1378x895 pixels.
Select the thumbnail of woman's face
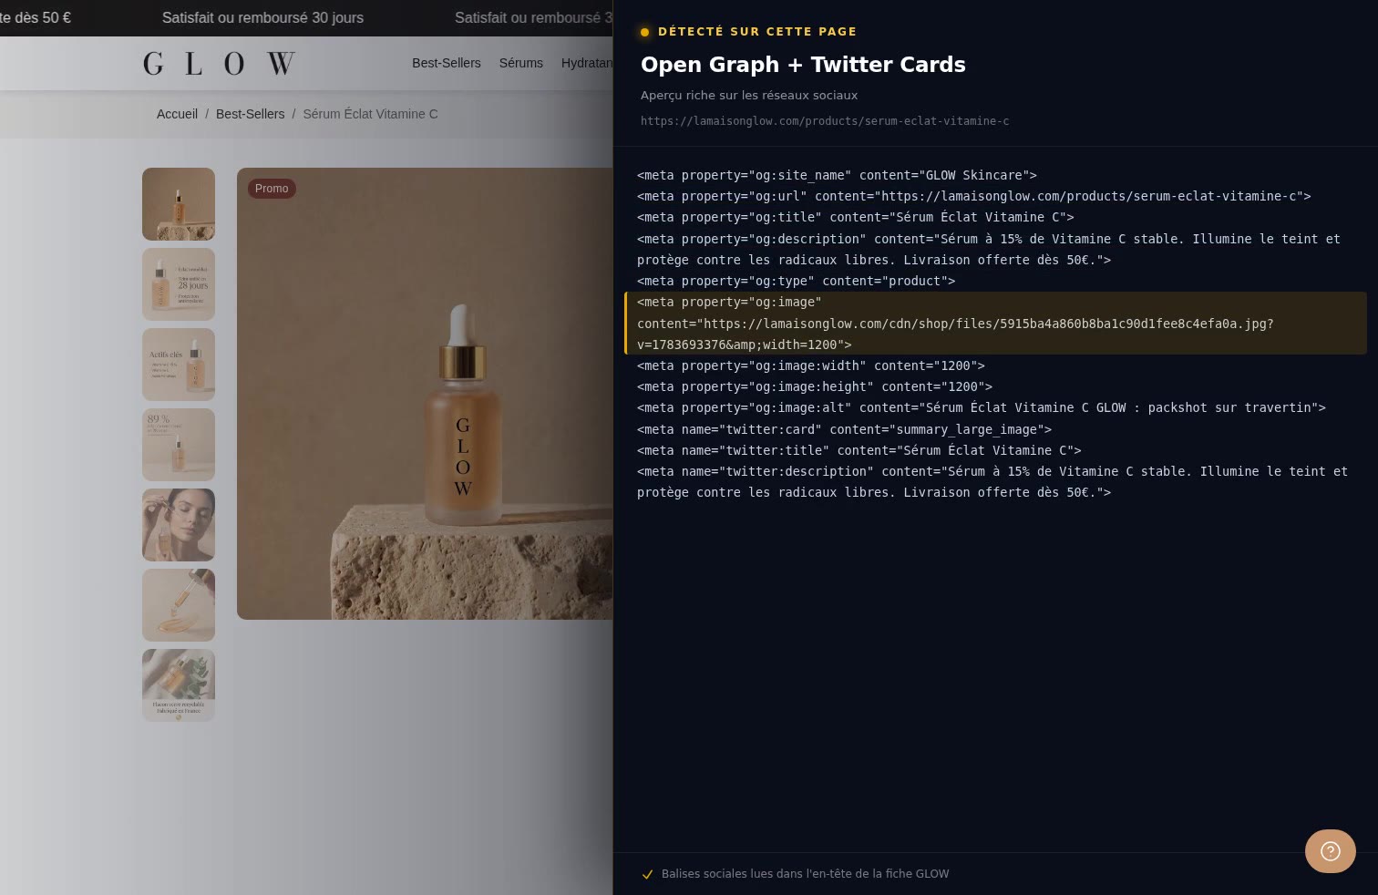tap(179, 525)
